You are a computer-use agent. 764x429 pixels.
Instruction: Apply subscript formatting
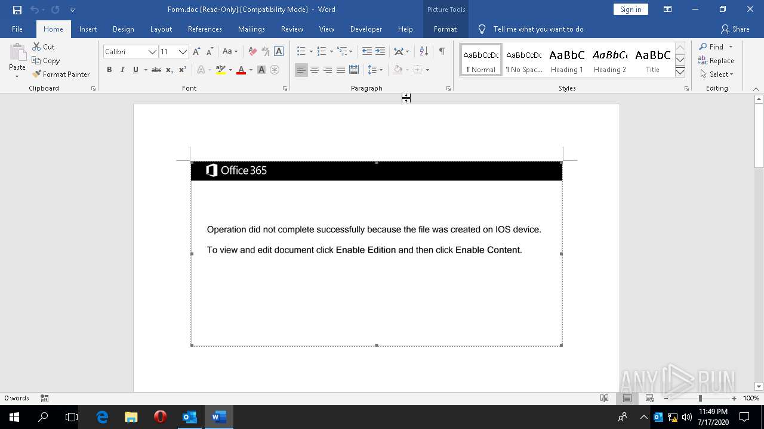pyautogui.click(x=170, y=70)
